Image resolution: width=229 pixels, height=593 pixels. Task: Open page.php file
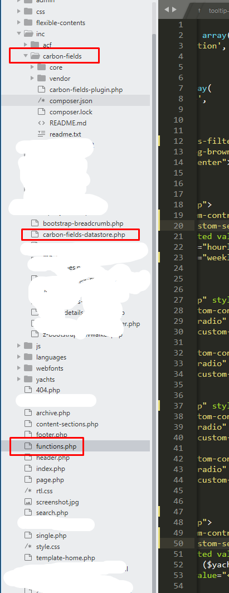[50, 480]
